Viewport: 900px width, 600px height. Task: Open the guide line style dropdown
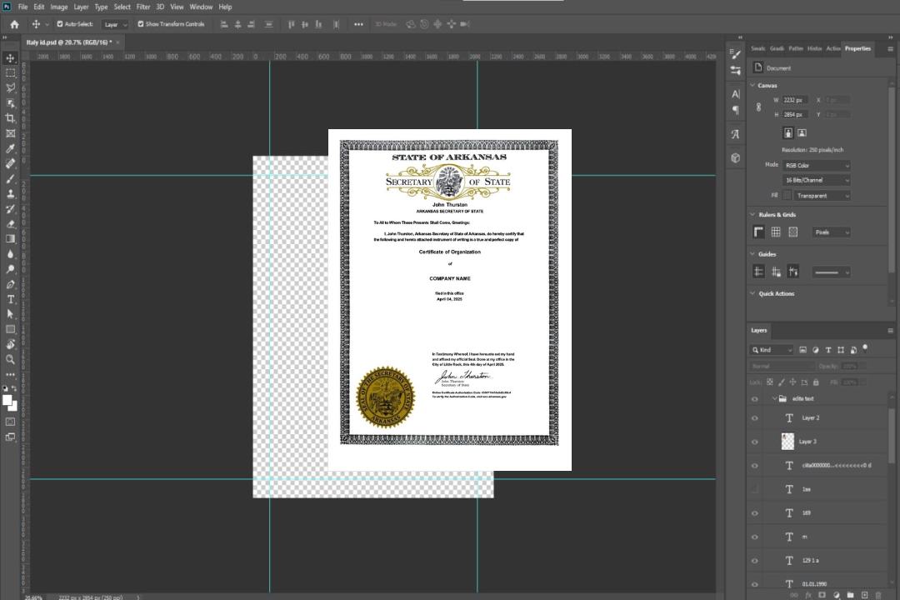click(831, 272)
